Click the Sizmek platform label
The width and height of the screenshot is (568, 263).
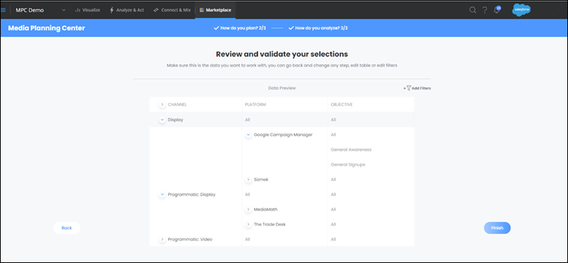point(261,179)
